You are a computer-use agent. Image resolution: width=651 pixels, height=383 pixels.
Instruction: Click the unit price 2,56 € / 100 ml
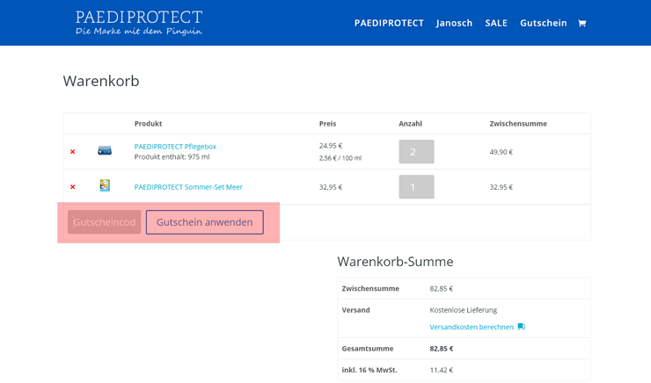click(x=340, y=158)
